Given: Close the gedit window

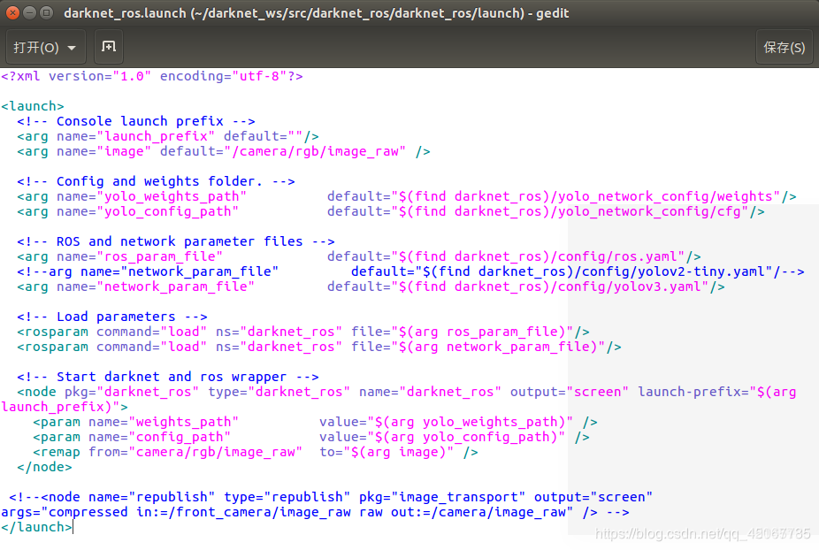Looking at the screenshot, I should [12, 12].
